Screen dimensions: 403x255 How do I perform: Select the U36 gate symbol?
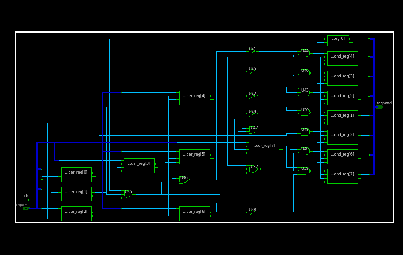click(183, 180)
